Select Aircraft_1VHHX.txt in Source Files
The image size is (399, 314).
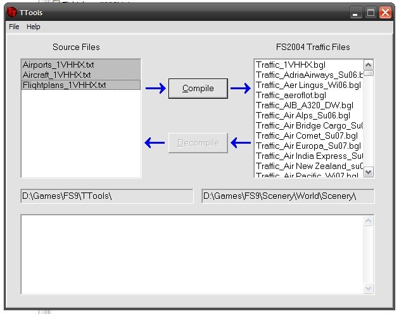point(81,75)
